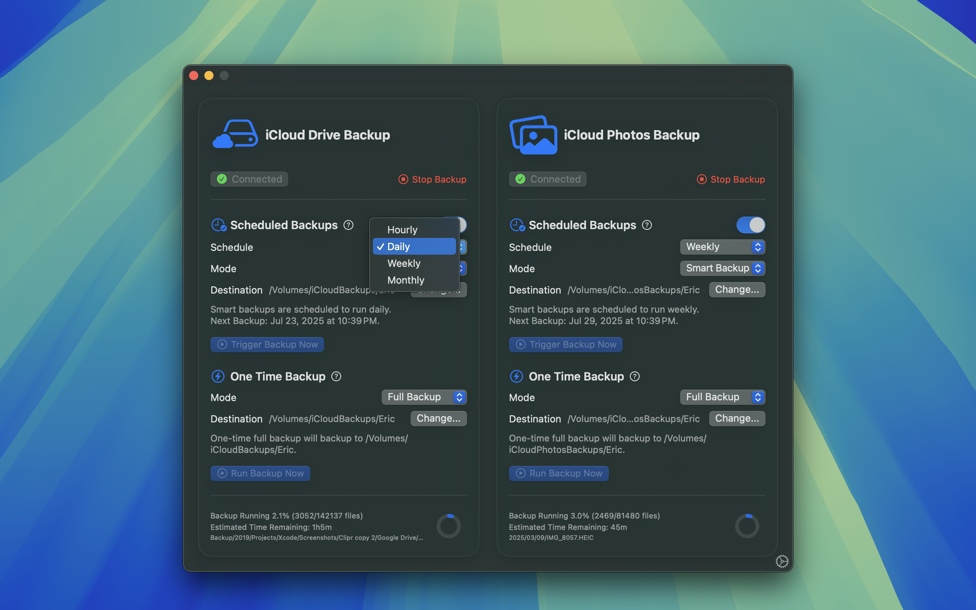Click the iCloud Drive Backup drive icon
976x610 pixels.
point(235,134)
